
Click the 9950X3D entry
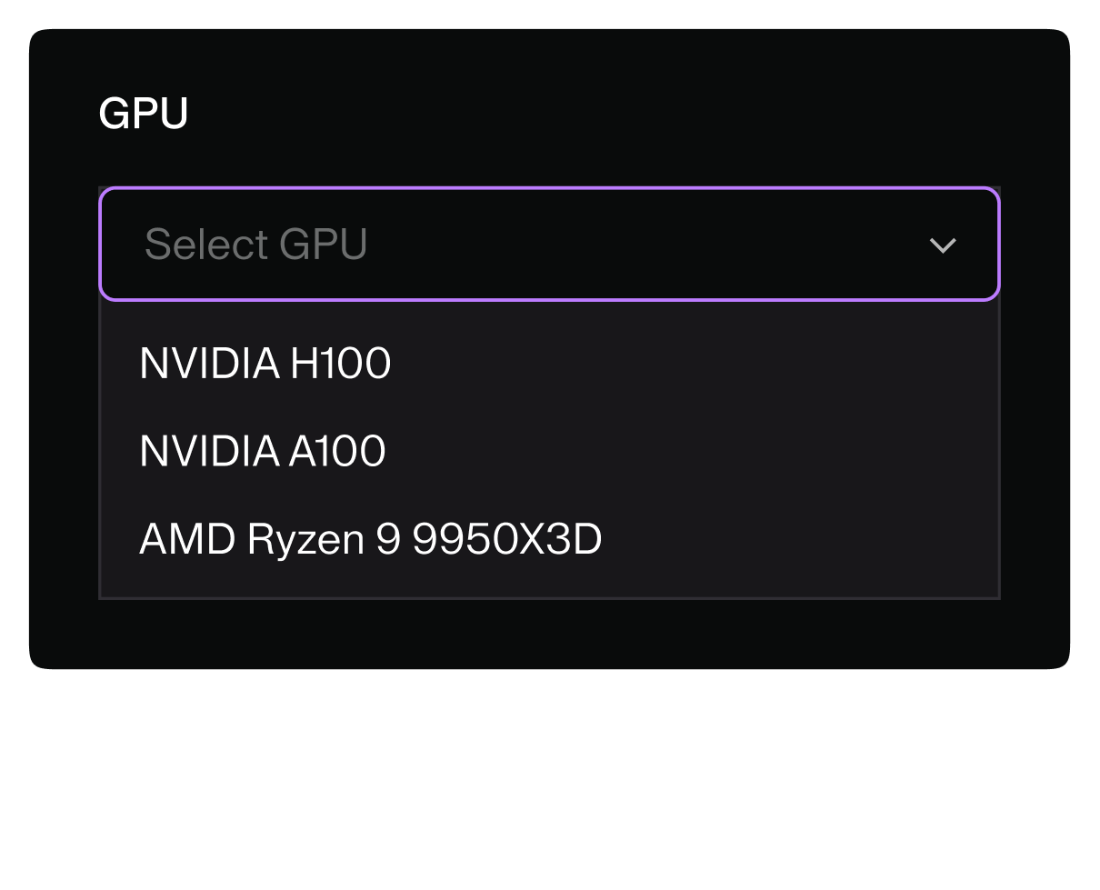tap(370, 539)
